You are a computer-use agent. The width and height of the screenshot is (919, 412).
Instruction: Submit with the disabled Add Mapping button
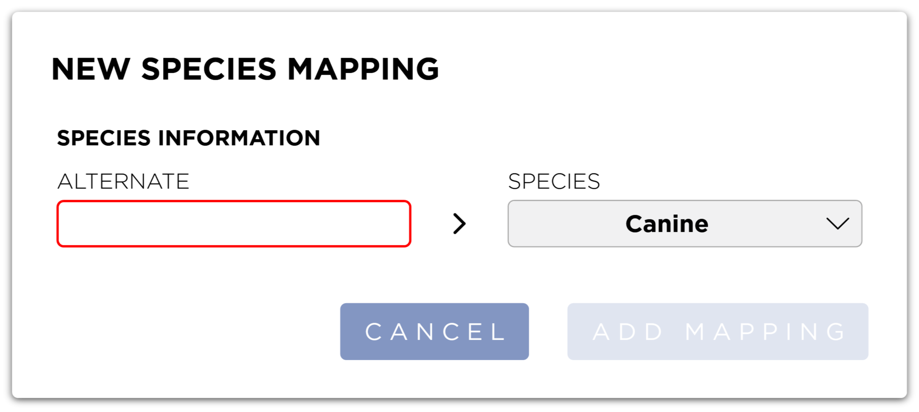pos(717,332)
